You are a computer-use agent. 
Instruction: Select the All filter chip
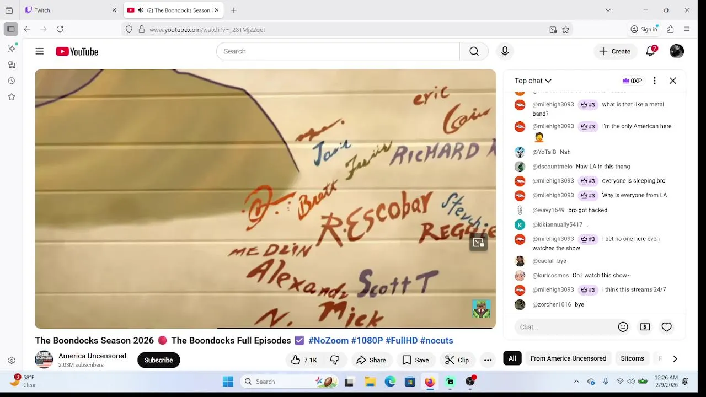[x=512, y=358]
